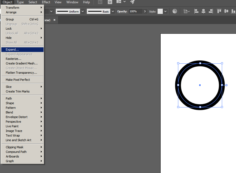
Task: Click Horizontal Align Center icon
Action: click(x=203, y=11)
